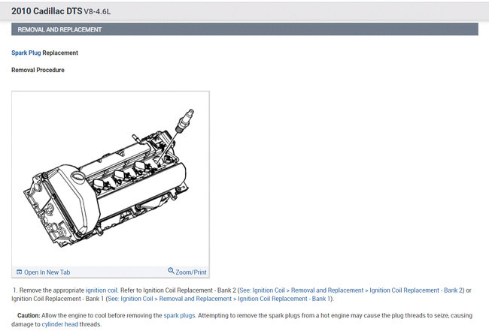Follow the 'ignition coil' link in step 1
489x331 pixels.
click(102, 290)
